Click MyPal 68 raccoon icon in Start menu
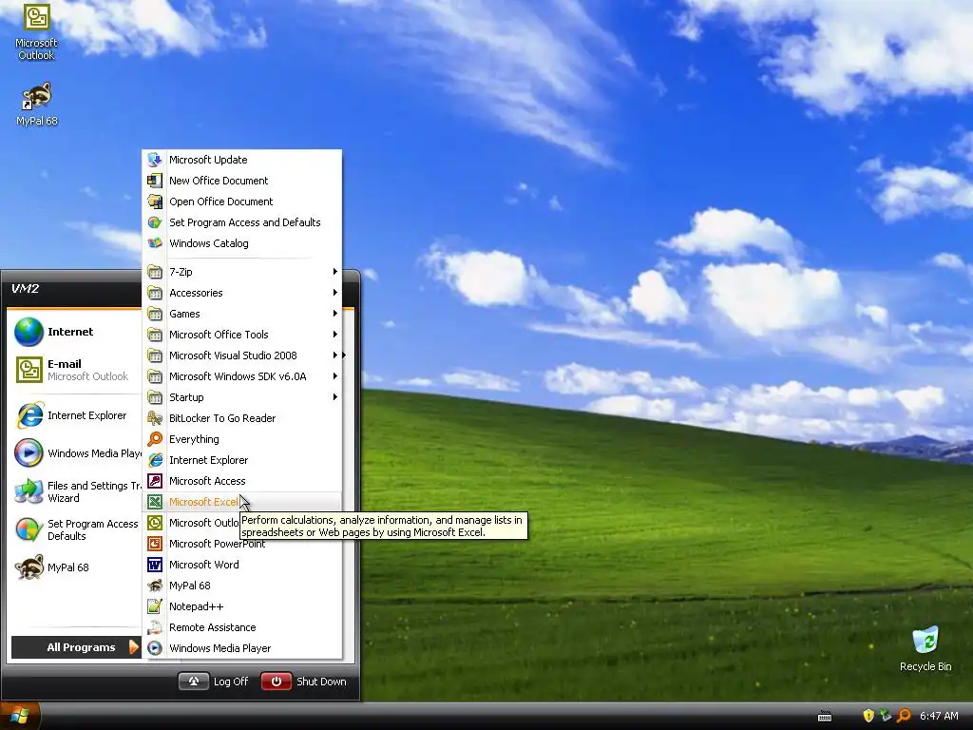This screenshot has height=730, width=973. pos(29,567)
